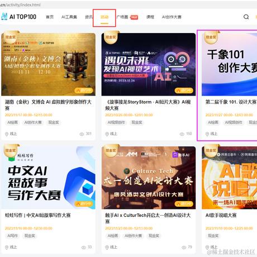Click 进行中 status label on 湖南文博会 banner
The width and height of the screenshot is (257, 257).
coord(84,91)
